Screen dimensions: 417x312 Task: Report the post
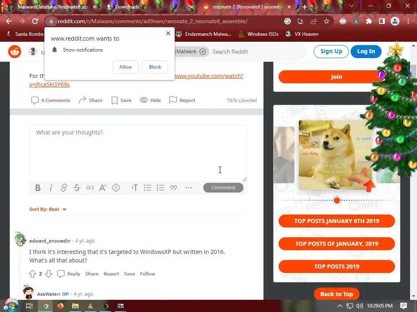[182, 100]
